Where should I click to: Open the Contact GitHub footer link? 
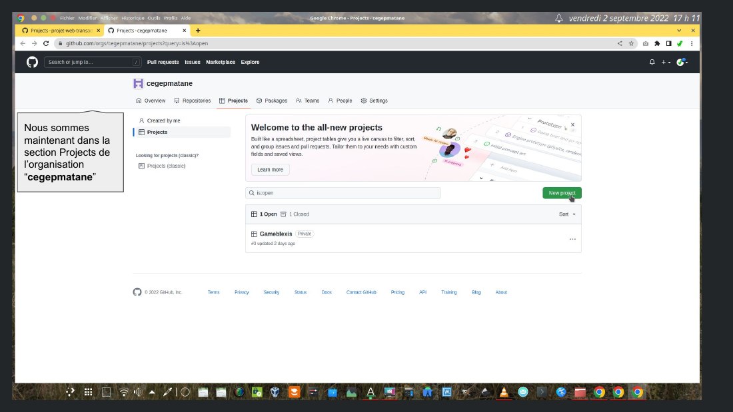pos(361,292)
